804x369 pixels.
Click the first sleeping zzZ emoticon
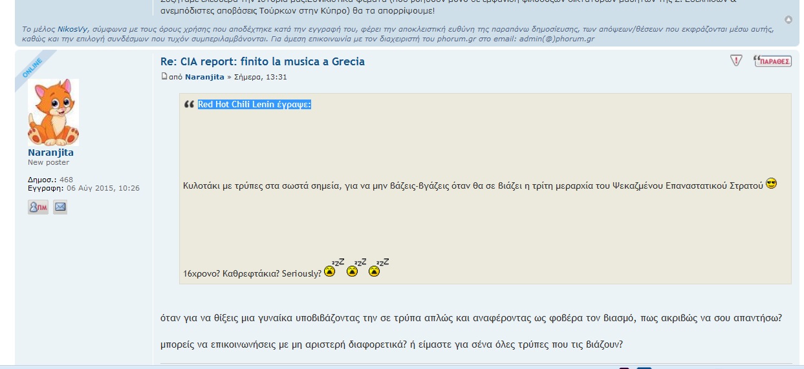coord(330,271)
